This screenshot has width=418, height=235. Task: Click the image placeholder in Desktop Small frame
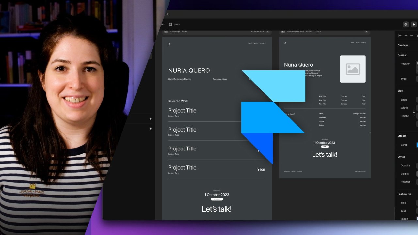pyautogui.click(x=353, y=69)
